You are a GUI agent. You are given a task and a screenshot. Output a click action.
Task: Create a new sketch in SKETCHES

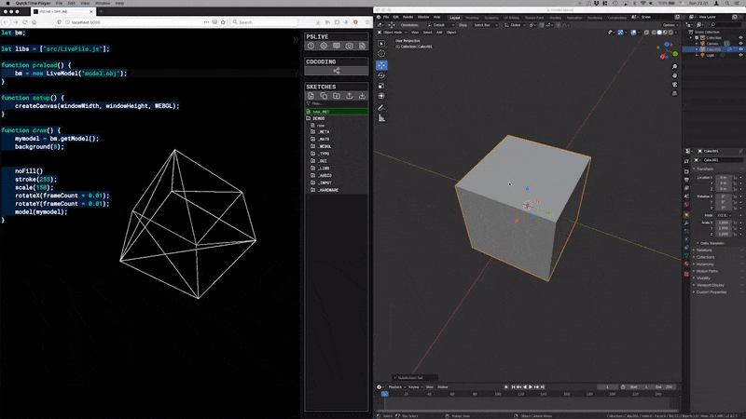(311, 96)
